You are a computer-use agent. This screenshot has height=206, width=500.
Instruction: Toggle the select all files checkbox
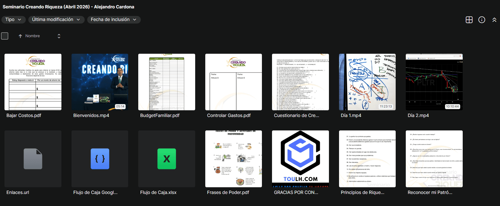tap(5, 36)
